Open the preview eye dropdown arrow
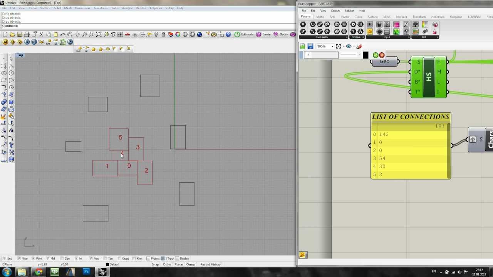The image size is (493, 277). (353, 47)
